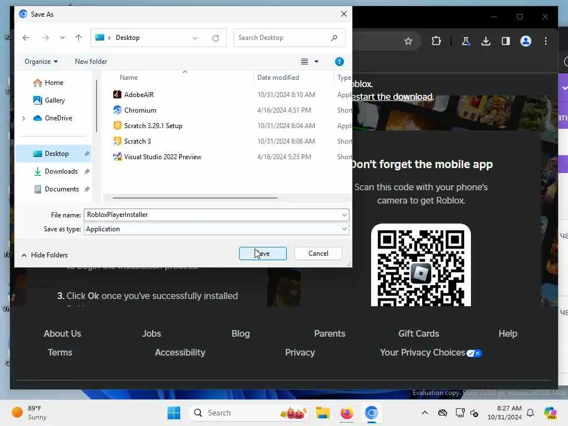Close the Save As dialog

(x=344, y=14)
